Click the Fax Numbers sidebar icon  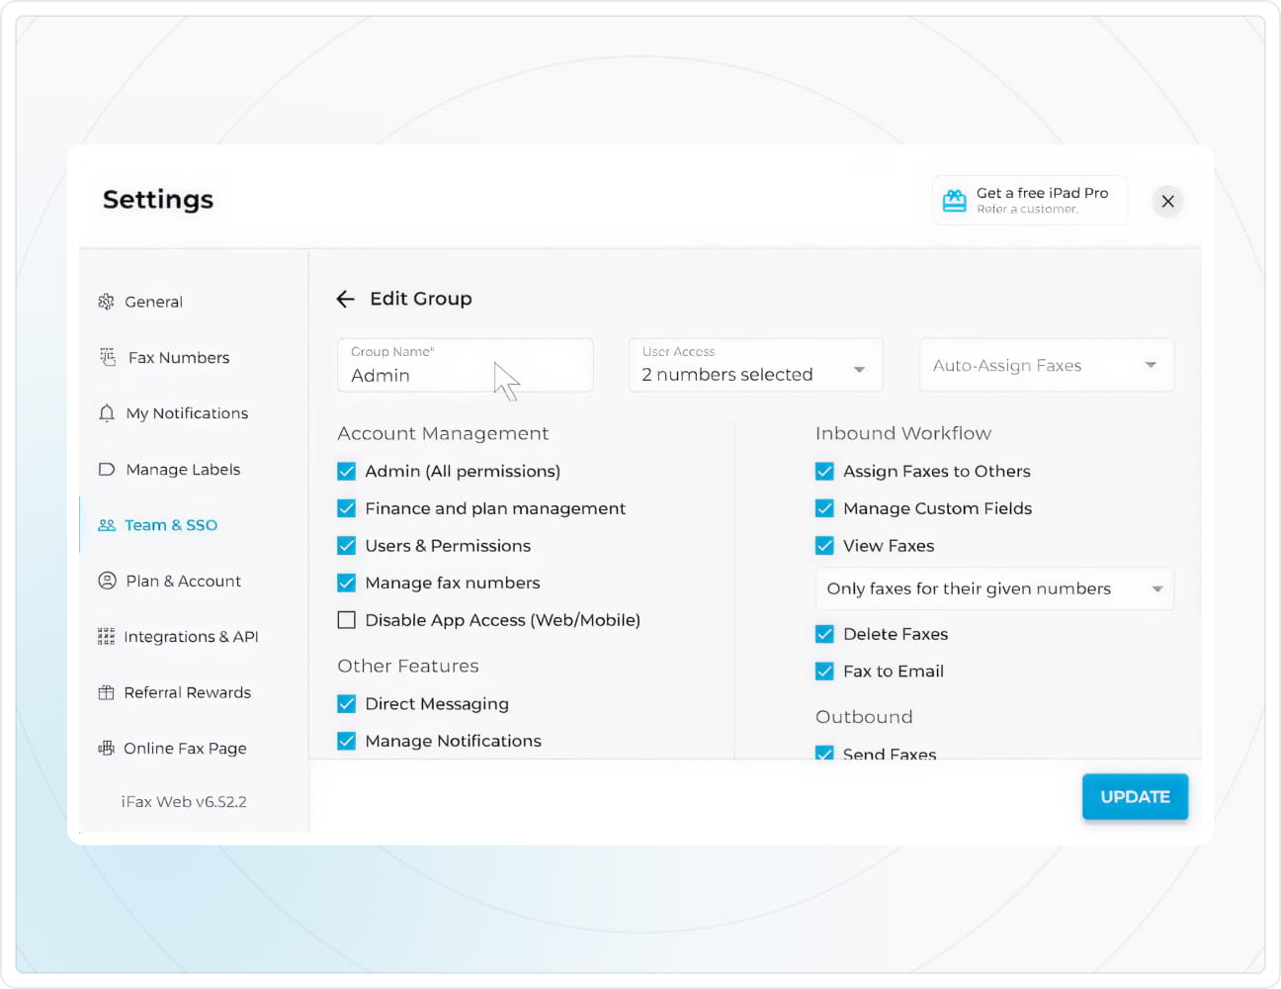(x=107, y=357)
